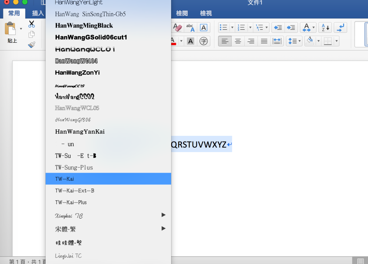This screenshot has width=368, height=264.
Task: Click the enclosed character (字) icon
Action: [x=204, y=41]
